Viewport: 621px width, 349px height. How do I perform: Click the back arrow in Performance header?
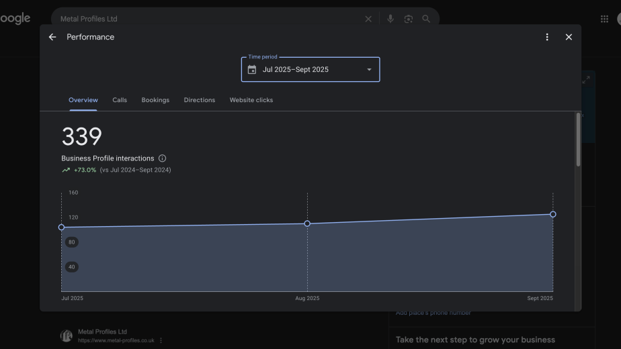52,37
